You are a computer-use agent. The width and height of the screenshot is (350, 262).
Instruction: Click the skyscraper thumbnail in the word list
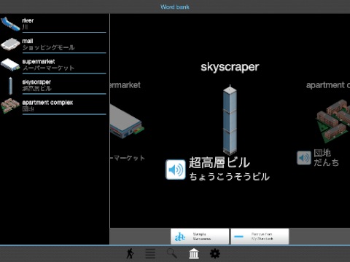(10, 86)
